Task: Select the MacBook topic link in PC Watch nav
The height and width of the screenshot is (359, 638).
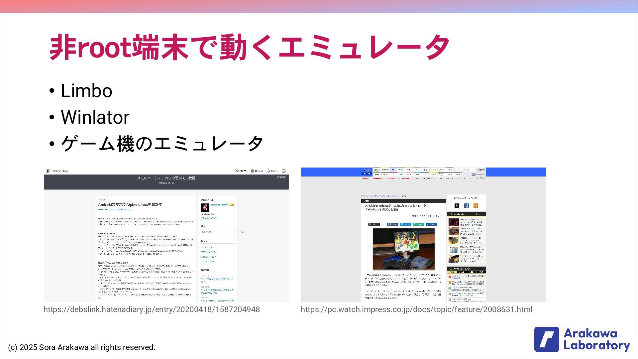Action: pos(405,179)
